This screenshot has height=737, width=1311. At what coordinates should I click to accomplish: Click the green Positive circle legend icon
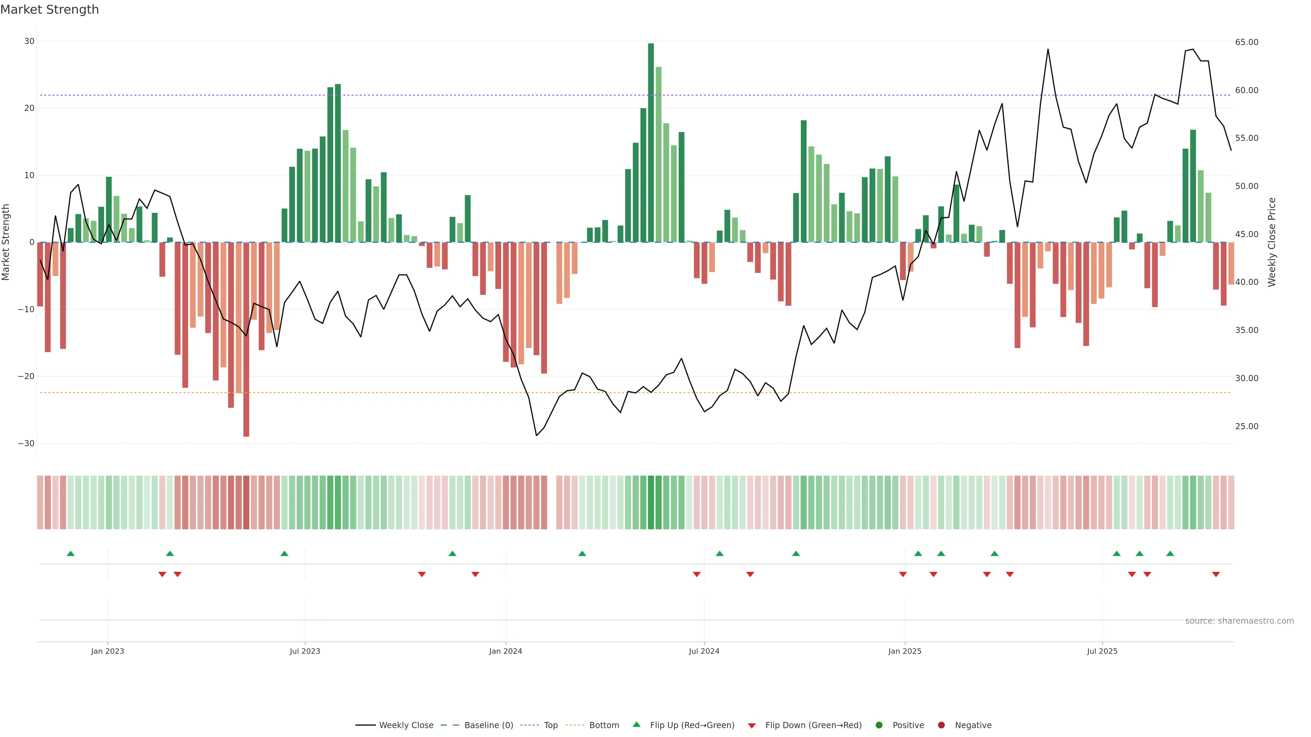coord(879,725)
